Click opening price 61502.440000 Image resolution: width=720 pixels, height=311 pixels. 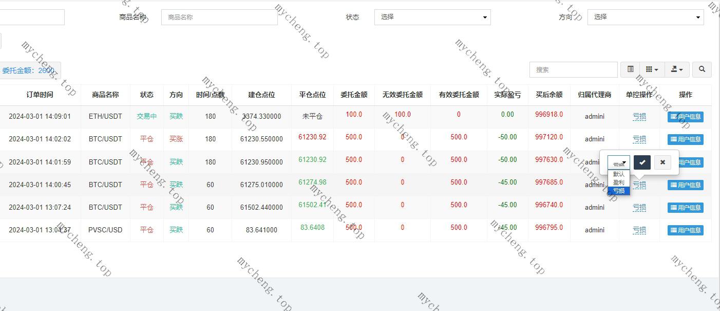[261, 207]
